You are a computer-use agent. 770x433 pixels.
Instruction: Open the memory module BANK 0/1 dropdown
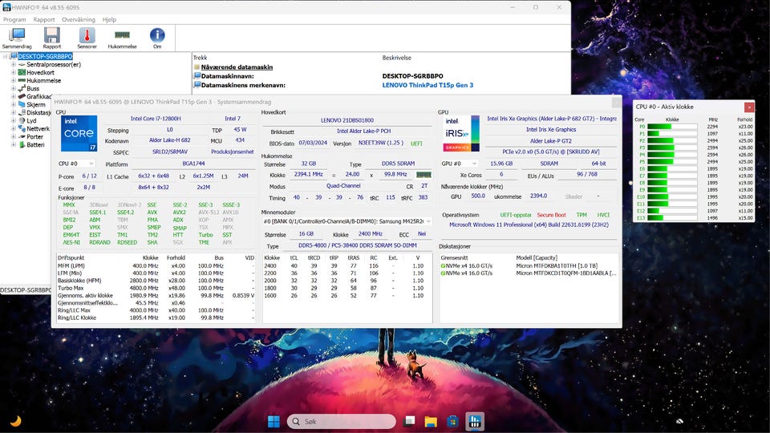click(346, 221)
